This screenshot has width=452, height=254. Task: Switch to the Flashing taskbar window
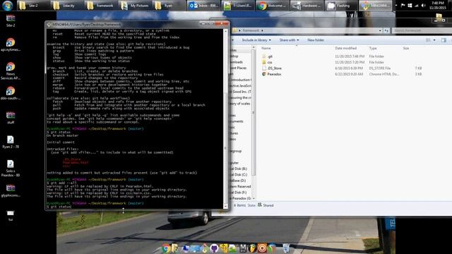coord(341,6)
